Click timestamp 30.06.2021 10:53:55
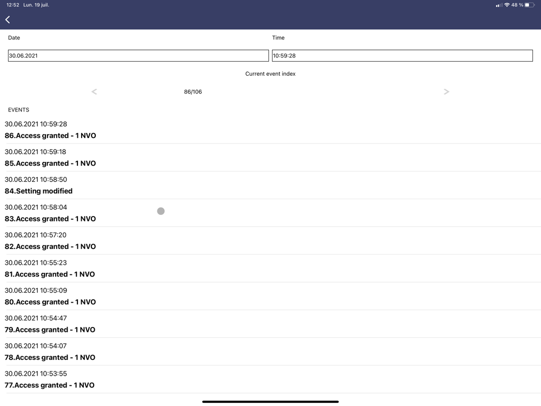Image resolution: width=541 pixels, height=406 pixels. coord(36,374)
